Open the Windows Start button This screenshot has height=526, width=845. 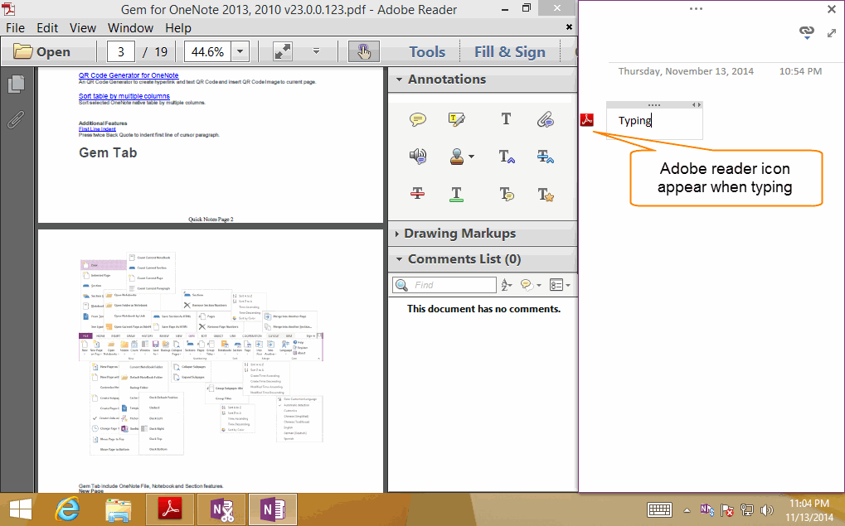tap(21, 509)
